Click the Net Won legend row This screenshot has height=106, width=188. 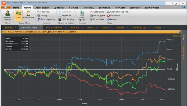[17, 49]
